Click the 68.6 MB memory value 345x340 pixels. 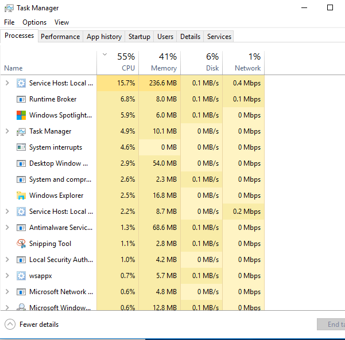pos(165,228)
